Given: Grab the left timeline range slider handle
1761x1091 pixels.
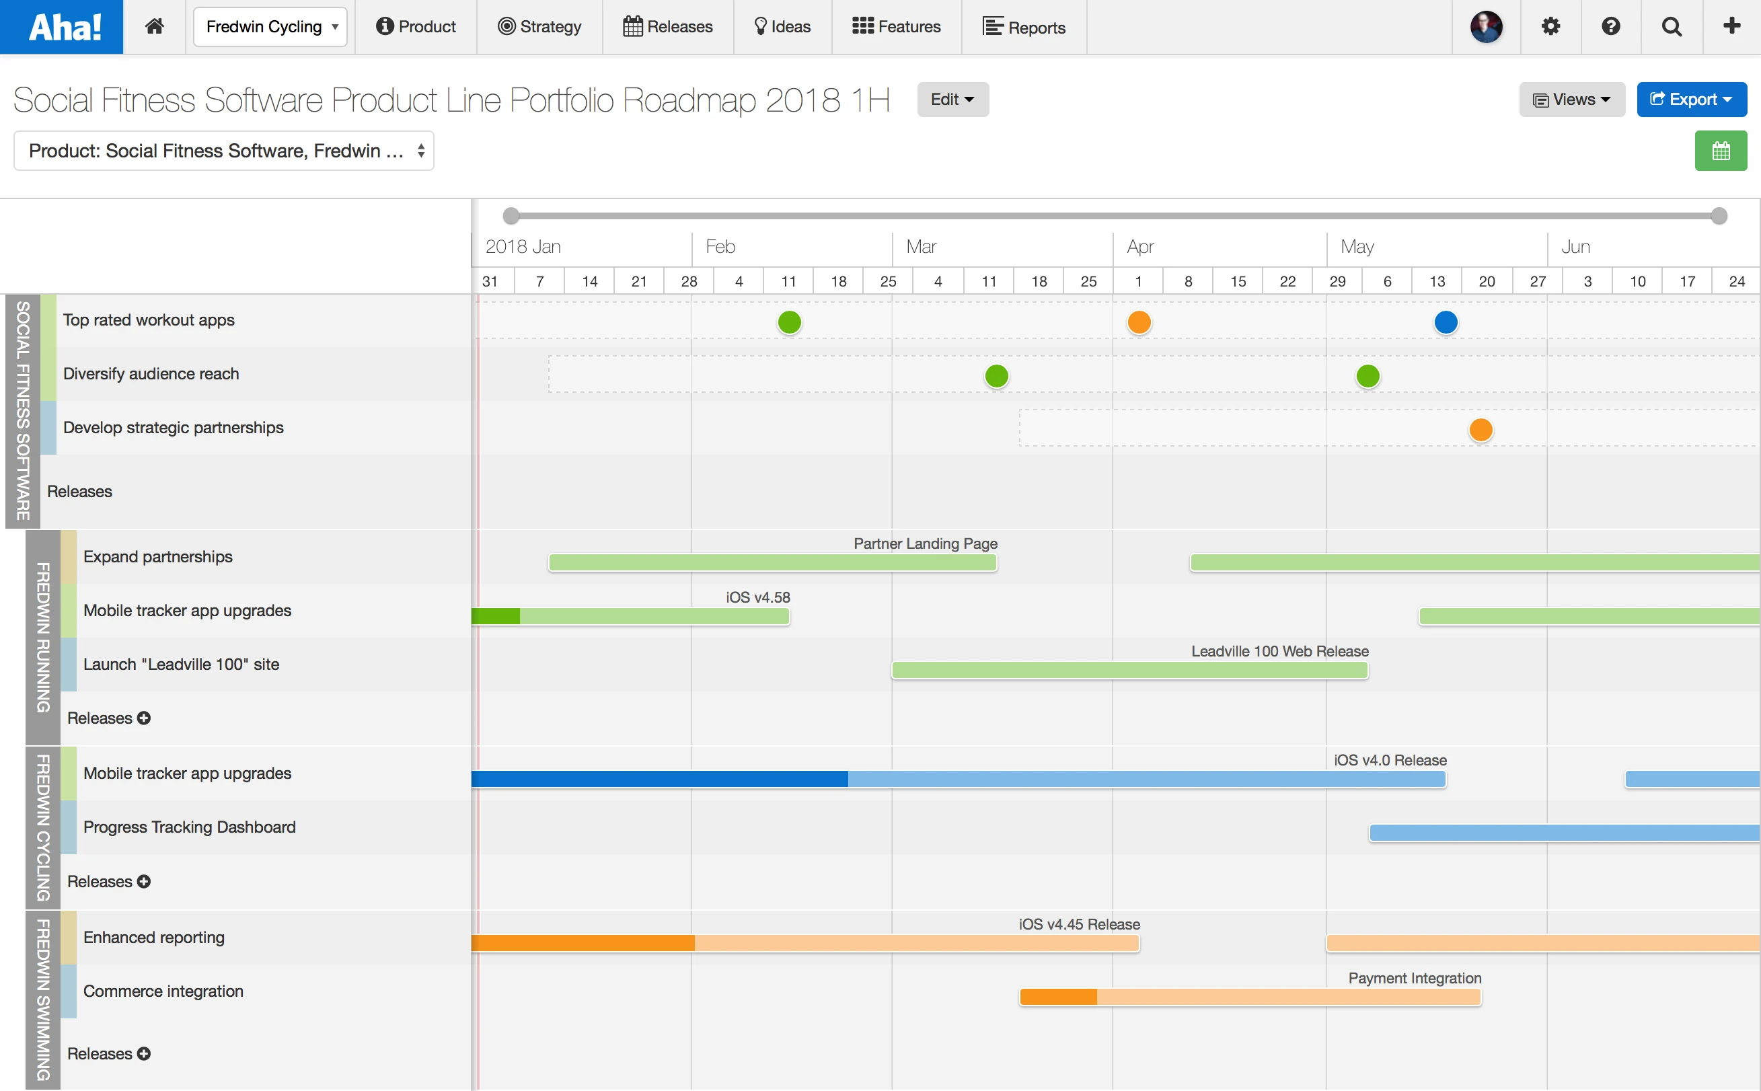Looking at the screenshot, I should [x=511, y=216].
